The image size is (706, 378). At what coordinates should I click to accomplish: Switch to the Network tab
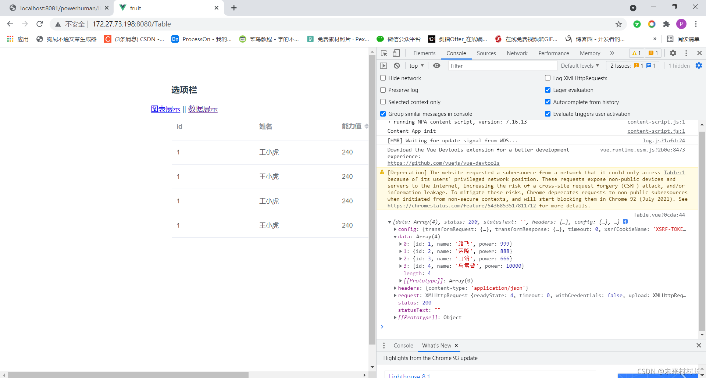tap(517, 53)
